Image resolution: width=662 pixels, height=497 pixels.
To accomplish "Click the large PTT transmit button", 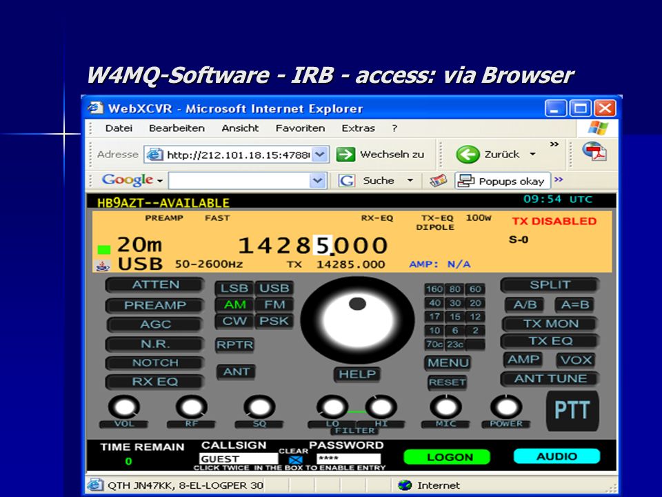I will [572, 410].
